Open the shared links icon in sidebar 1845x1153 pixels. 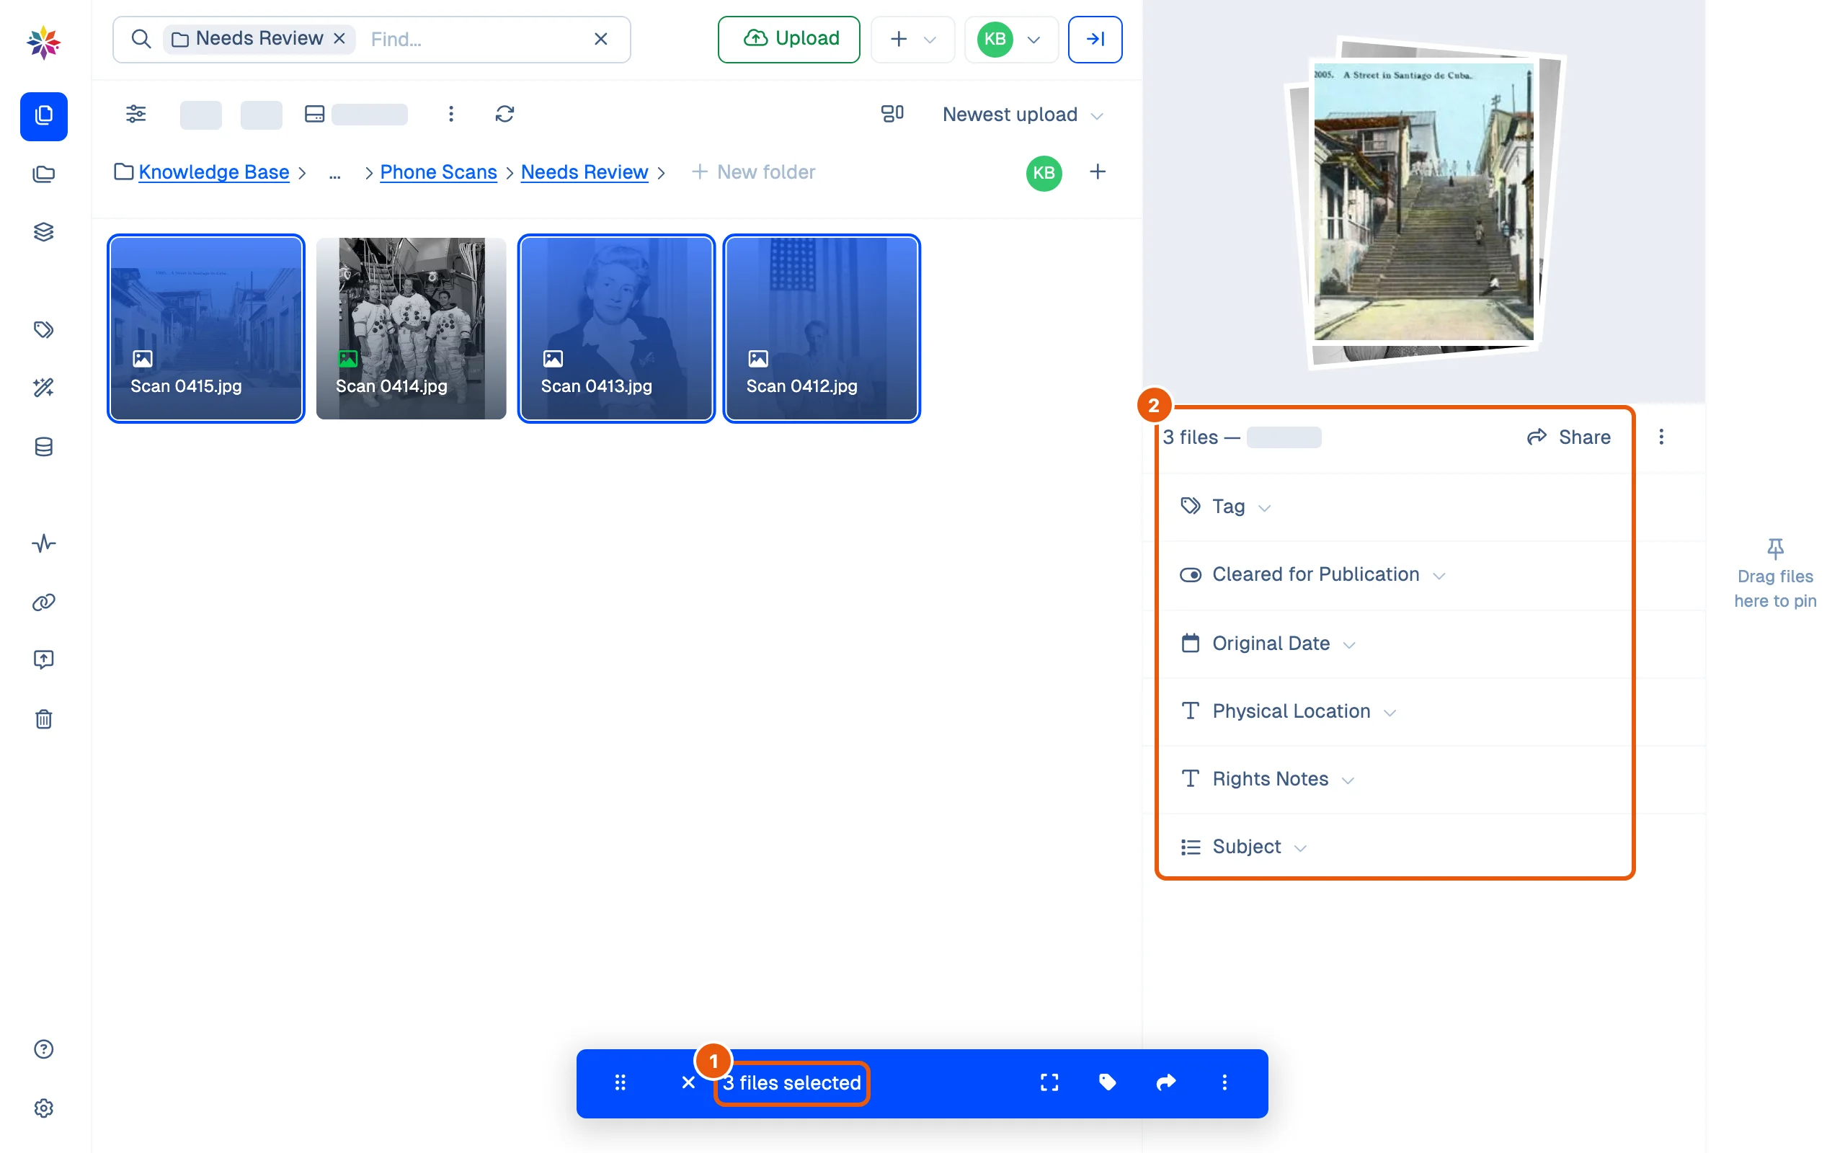point(43,602)
